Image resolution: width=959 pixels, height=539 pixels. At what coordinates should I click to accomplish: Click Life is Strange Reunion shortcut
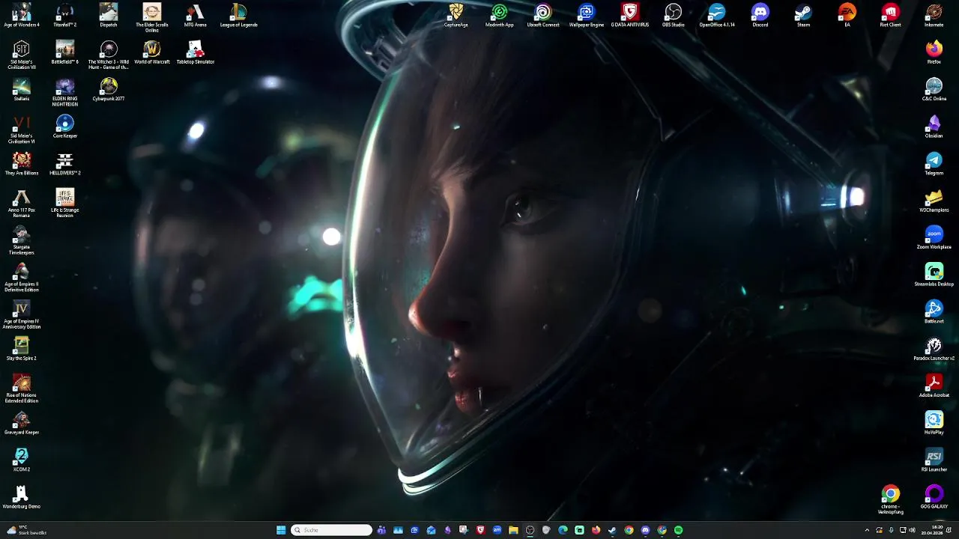point(65,203)
